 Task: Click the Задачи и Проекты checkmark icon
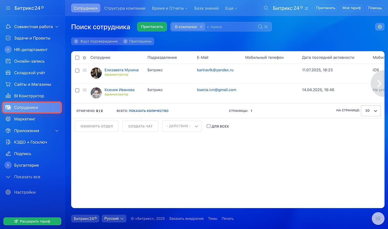[8, 38]
